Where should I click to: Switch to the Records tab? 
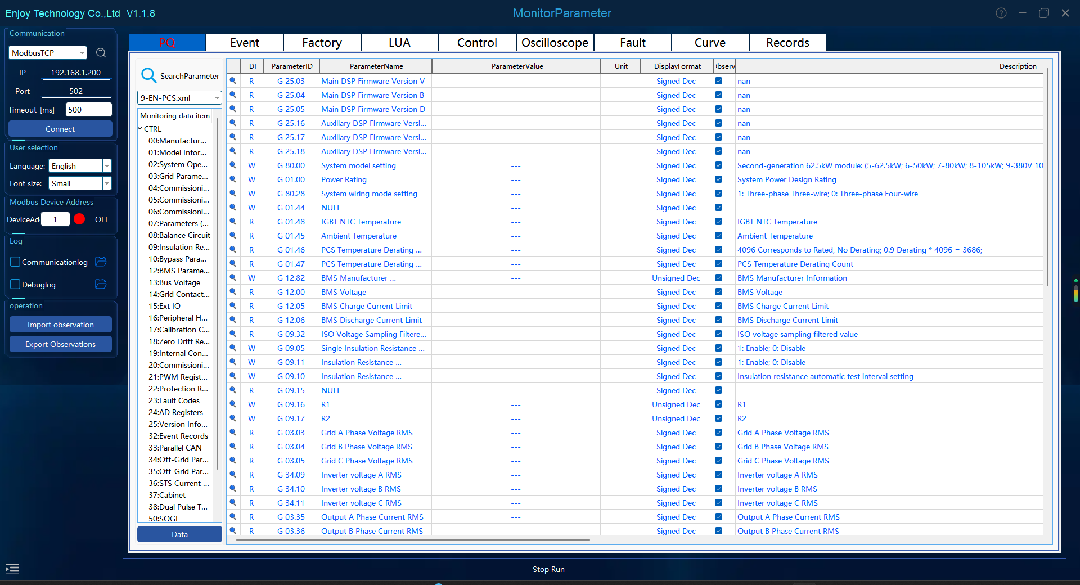[787, 43]
